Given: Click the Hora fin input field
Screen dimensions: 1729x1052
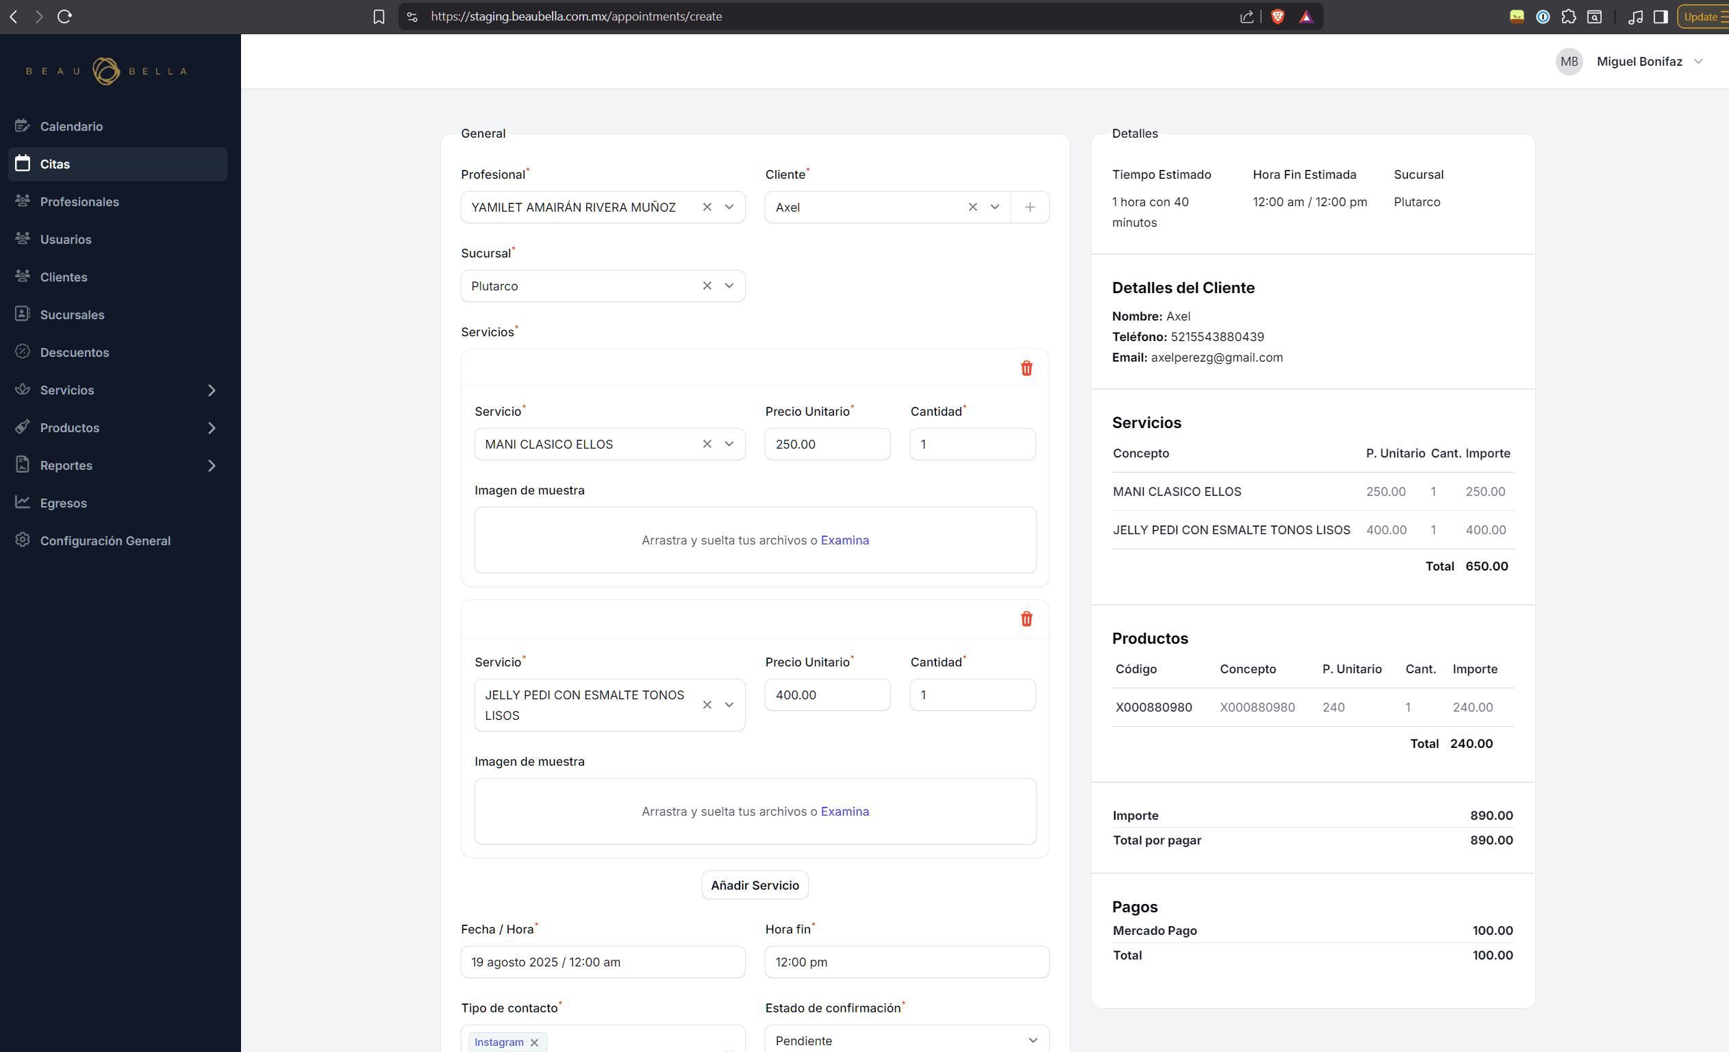Looking at the screenshot, I should pyautogui.click(x=906, y=962).
